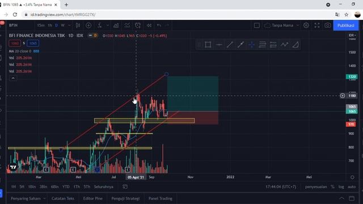Start bar replay with the rewind icon
The height and width of the screenshot is (204, 363).
point(149,25)
